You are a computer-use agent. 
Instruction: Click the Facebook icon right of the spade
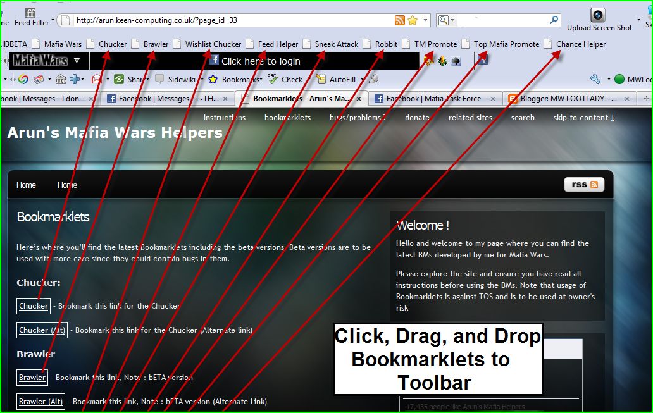pyautogui.click(x=482, y=60)
